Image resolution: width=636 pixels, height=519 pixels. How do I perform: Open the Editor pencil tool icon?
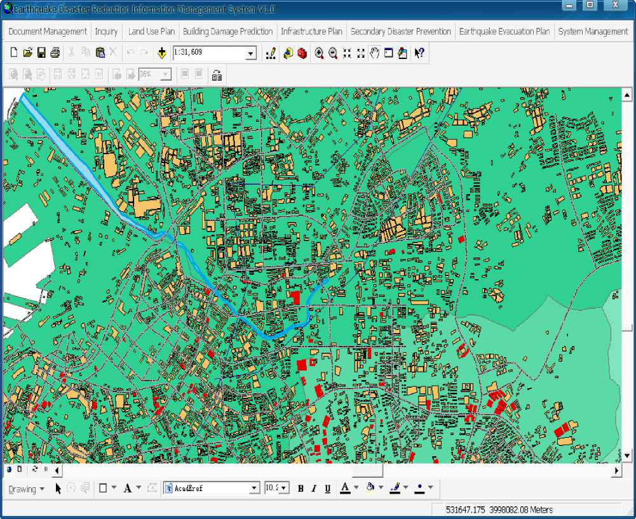click(271, 53)
